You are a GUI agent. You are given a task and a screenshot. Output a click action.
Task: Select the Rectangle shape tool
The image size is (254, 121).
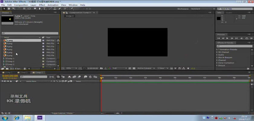[x=35, y=8]
